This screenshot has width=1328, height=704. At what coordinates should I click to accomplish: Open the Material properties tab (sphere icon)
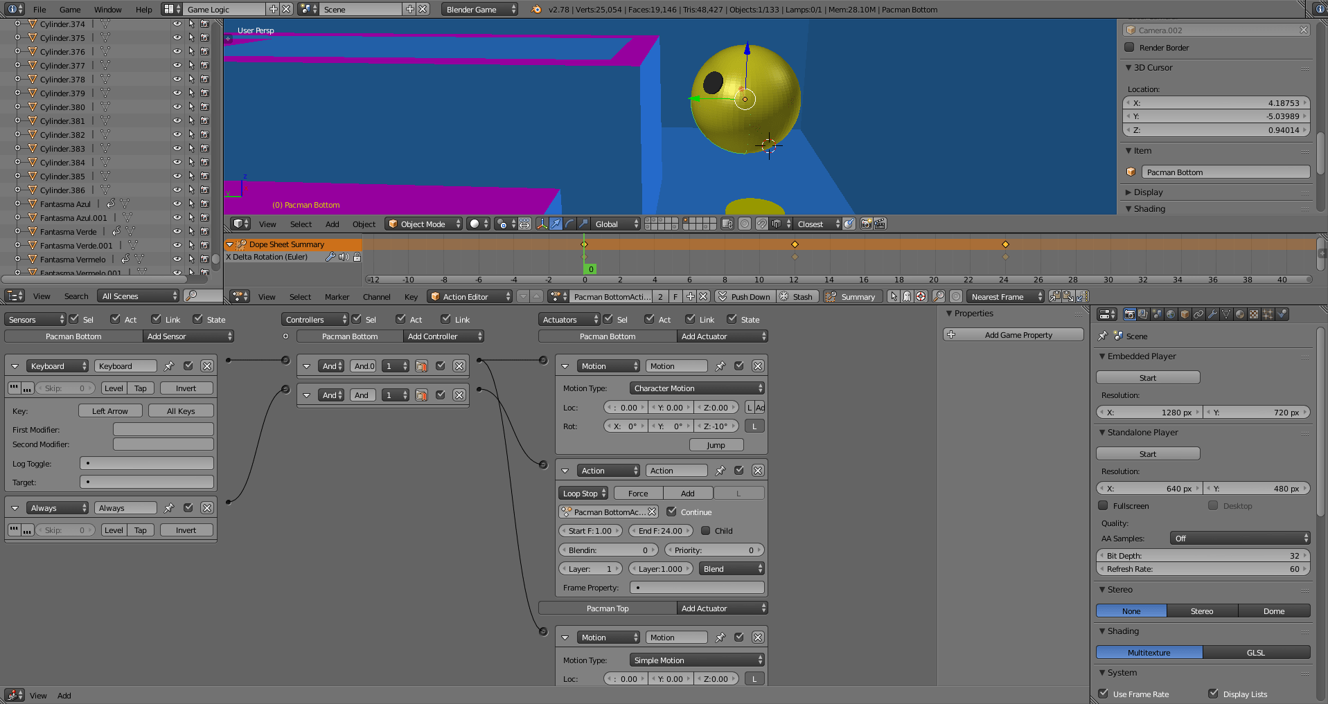1240,314
